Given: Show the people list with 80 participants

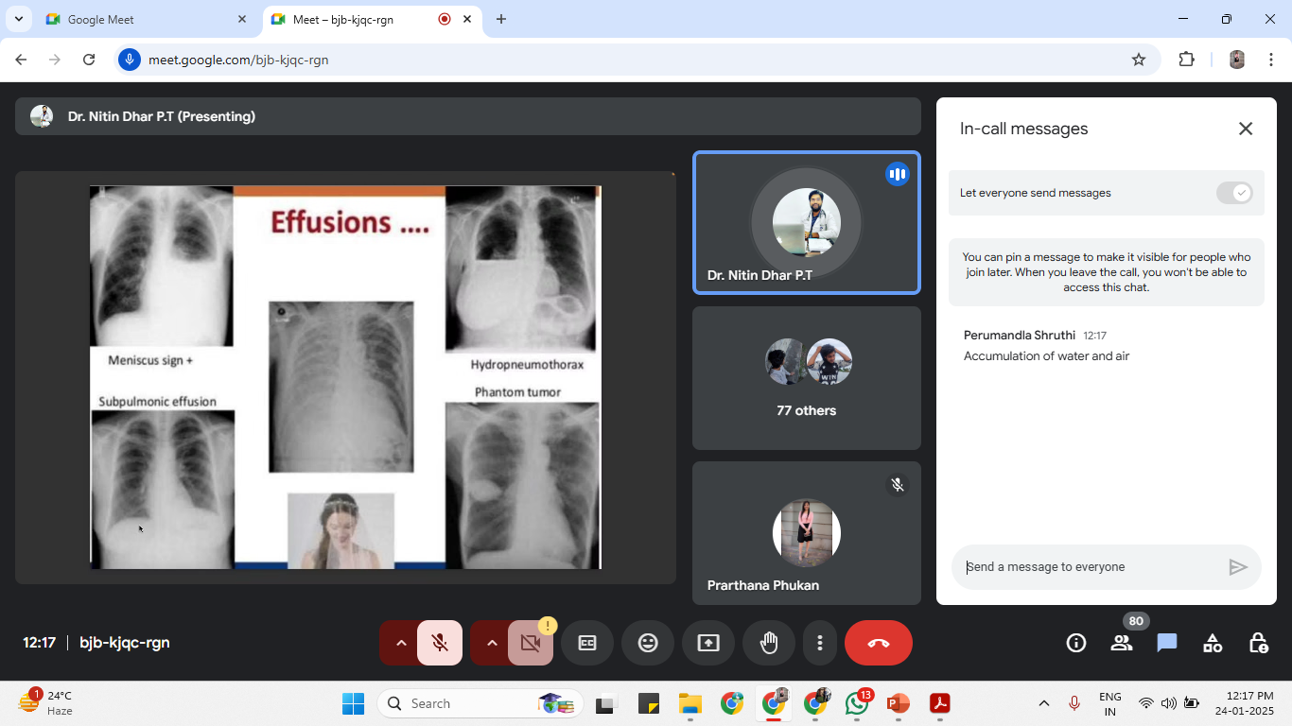Looking at the screenshot, I should coord(1122,643).
